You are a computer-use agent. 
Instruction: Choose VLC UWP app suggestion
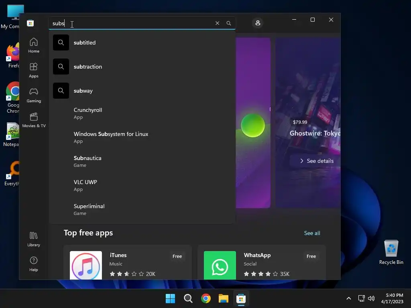pyautogui.click(x=142, y=185)
